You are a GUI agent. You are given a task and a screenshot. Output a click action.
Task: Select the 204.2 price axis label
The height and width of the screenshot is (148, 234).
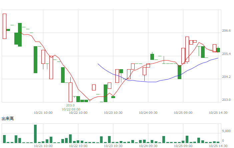[226, 77]
